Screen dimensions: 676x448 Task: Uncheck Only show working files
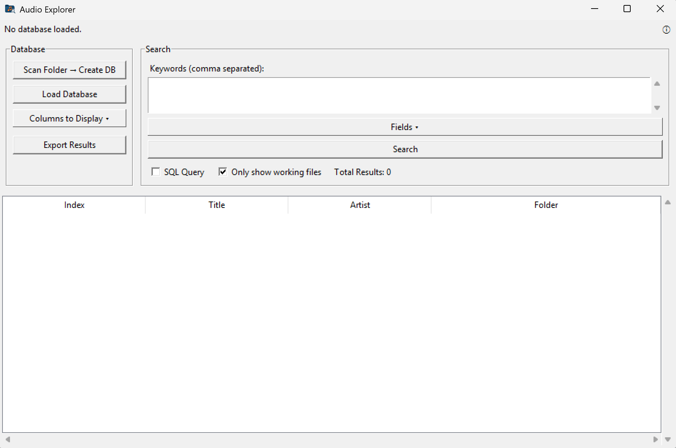(x=223, y=172)
